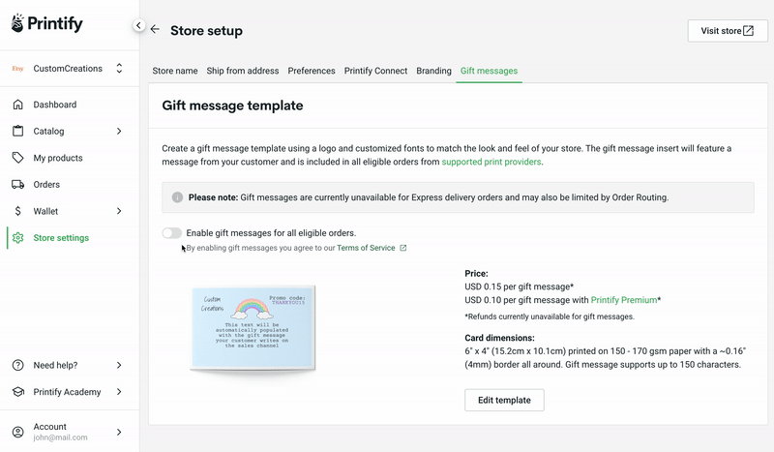Open the CustomCreations store switcher
Viewport: 774px width, 452px height.
[x=68, y=68]
